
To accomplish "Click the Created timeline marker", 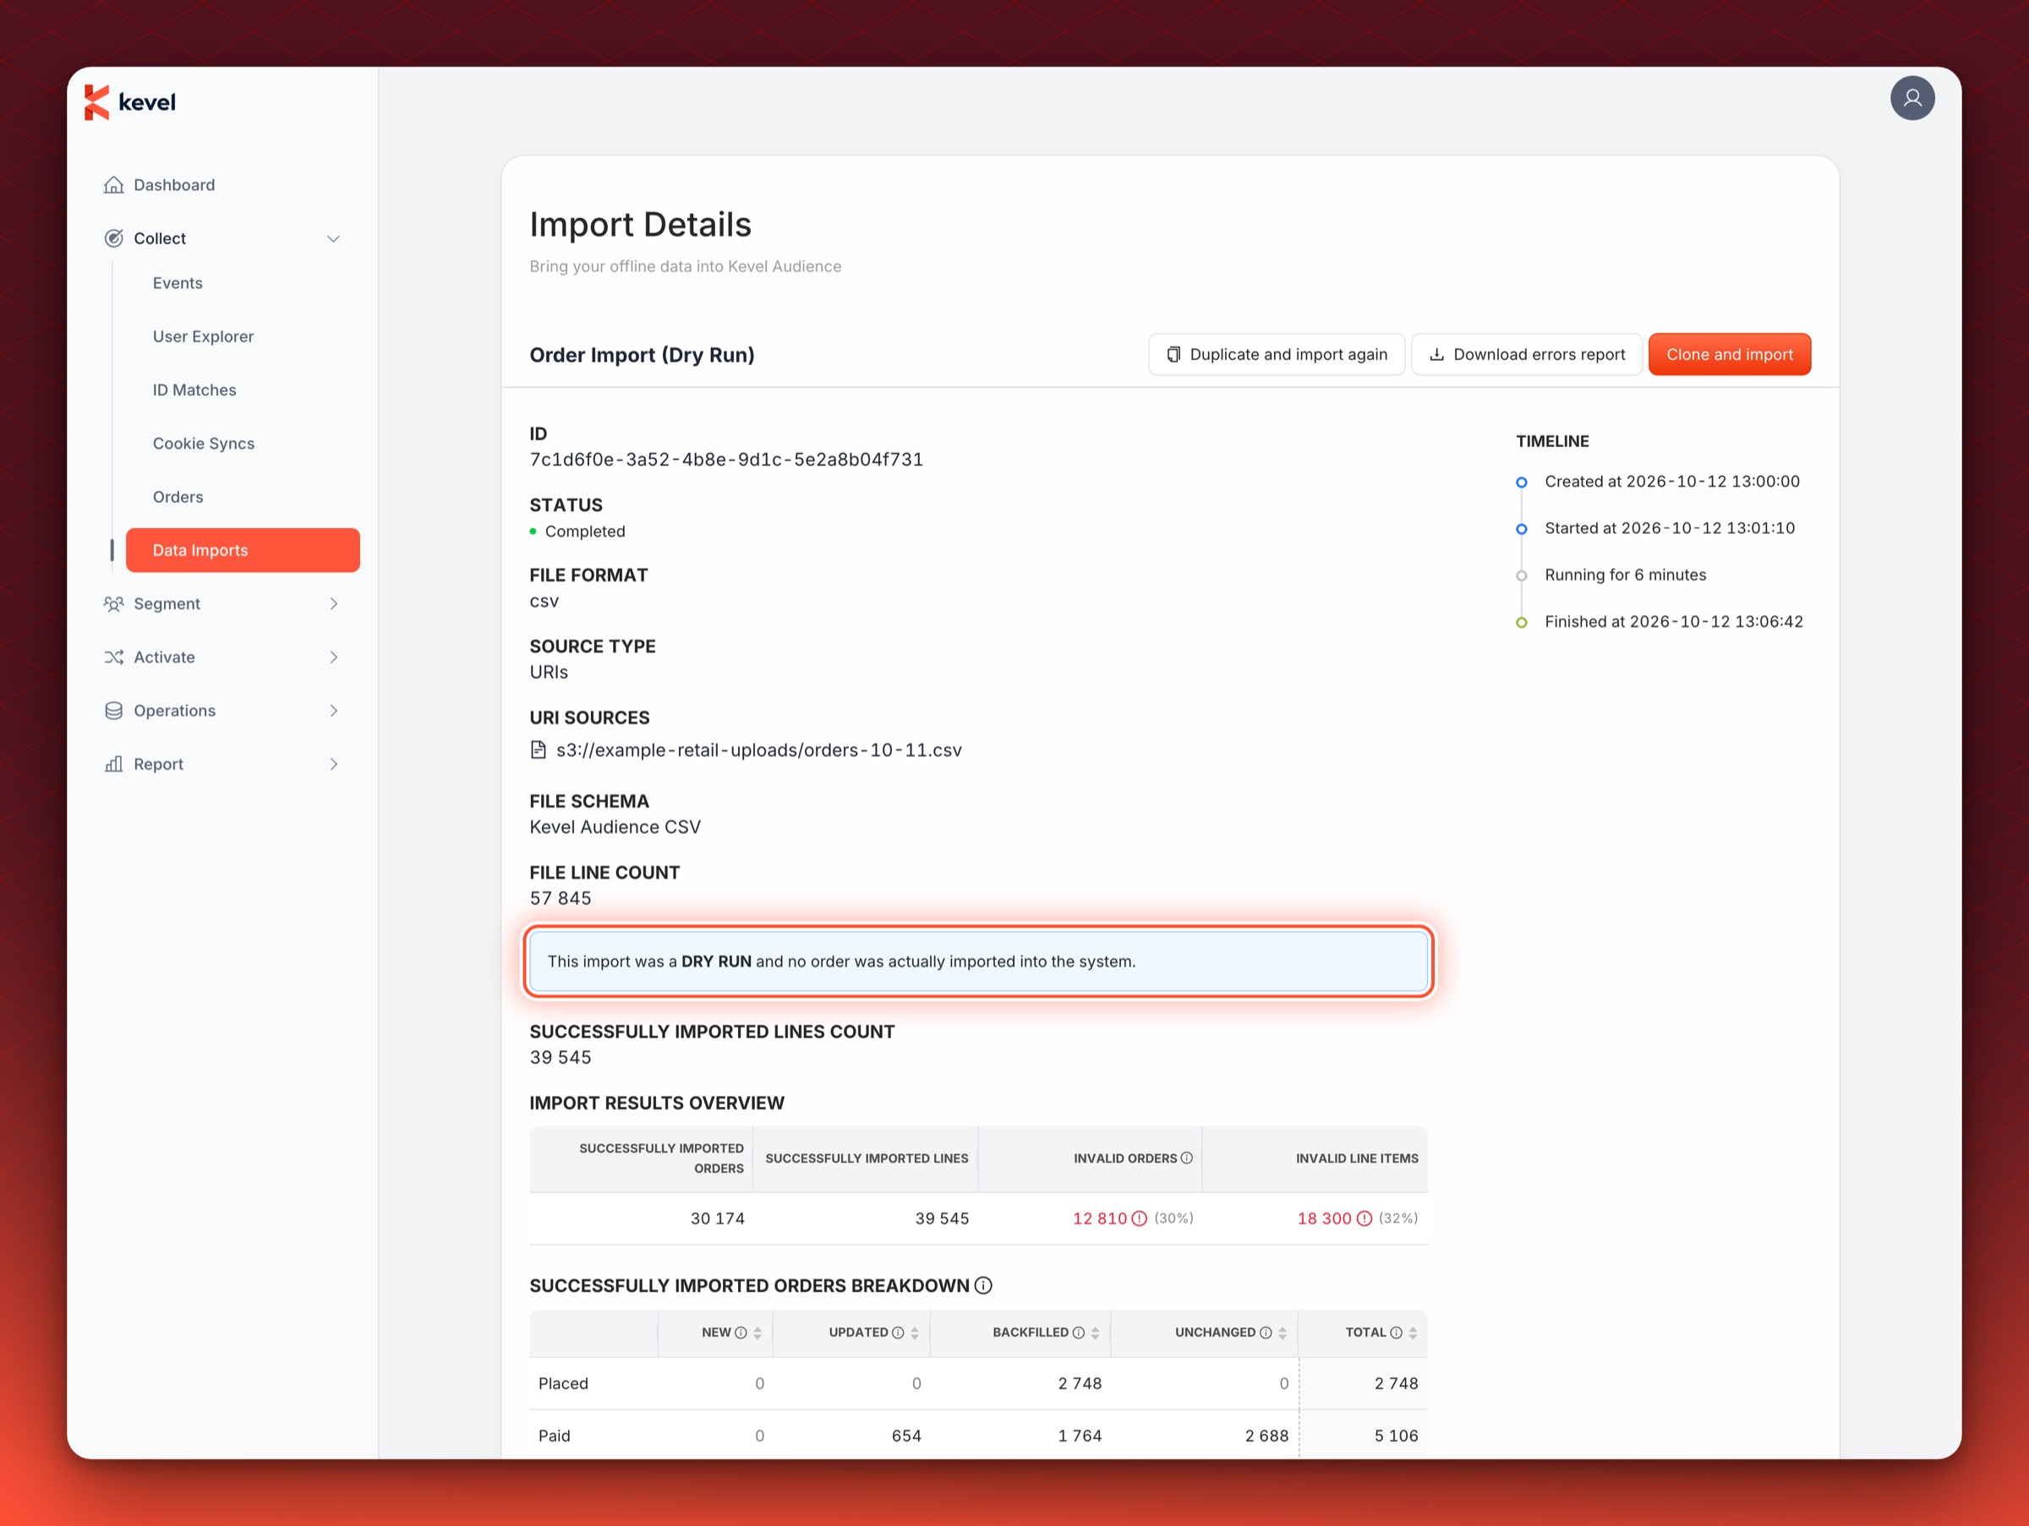I will coord(1521,482).
